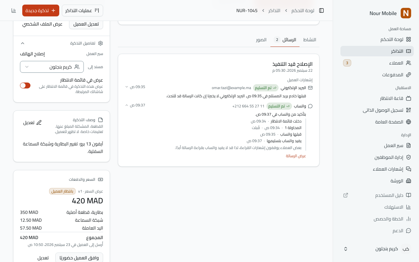
Task: Collapse the واتساب notification row chevron
Action: click(x=127, y=105)
